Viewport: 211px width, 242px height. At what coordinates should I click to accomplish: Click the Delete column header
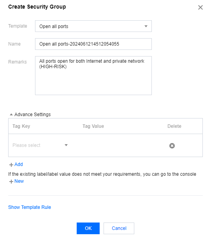174,126
